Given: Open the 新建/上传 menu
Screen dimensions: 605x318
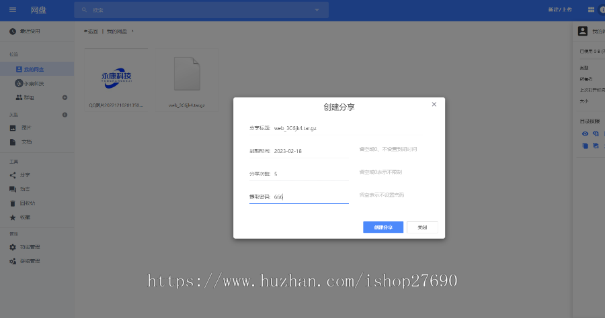Looking at the screenshot, I should click(x=560, y=9).
